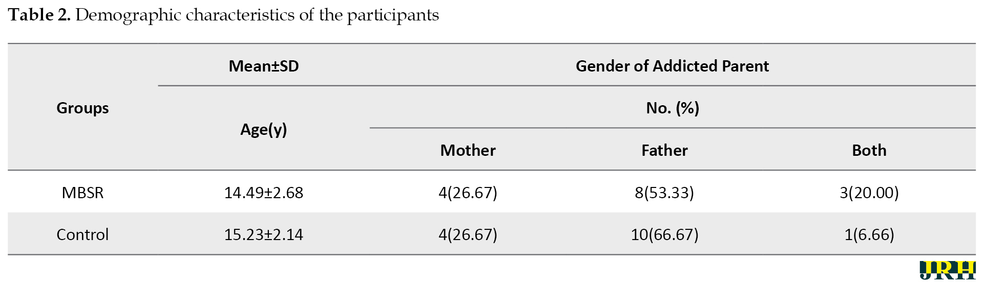Click the 1(6.66) both cell
The height and width of the screenshot is (284, 985).
click(869, 234)
